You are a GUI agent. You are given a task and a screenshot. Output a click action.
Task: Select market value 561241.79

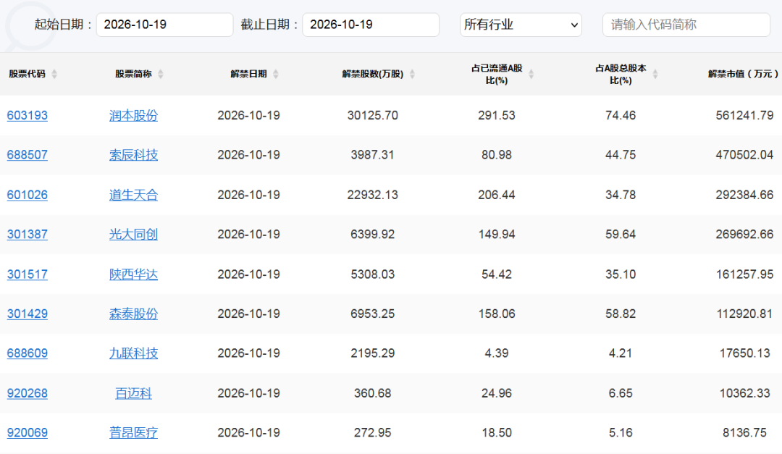tap(744, 115)
